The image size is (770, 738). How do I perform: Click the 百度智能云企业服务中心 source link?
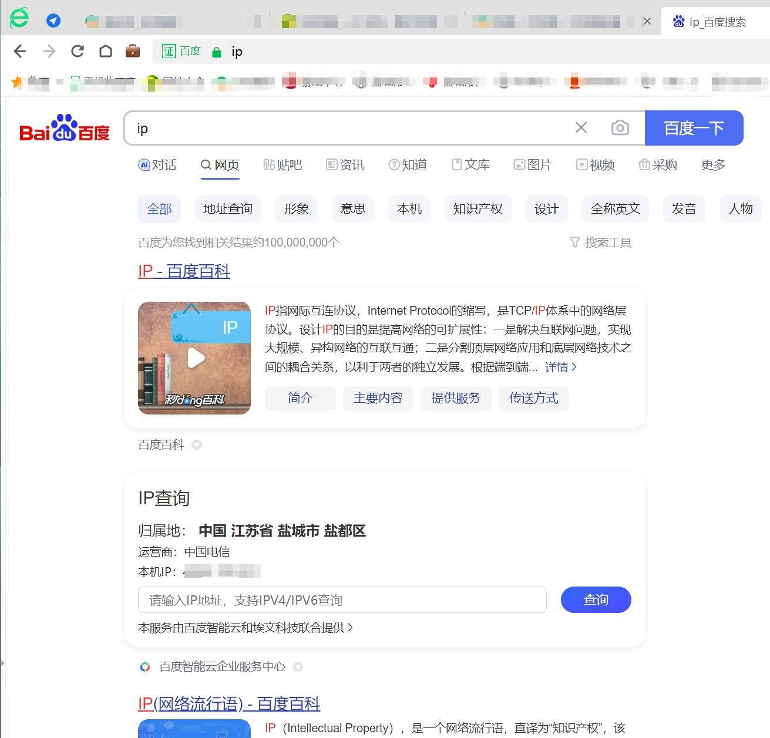click(x=222, y=667)
